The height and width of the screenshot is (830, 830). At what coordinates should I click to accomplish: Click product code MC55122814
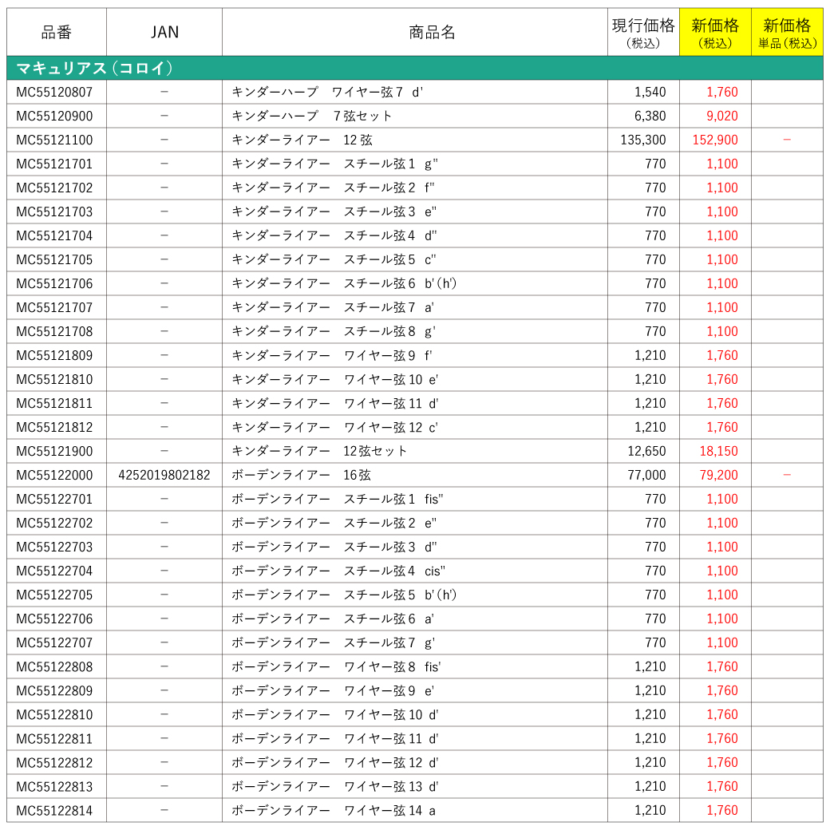54,810
